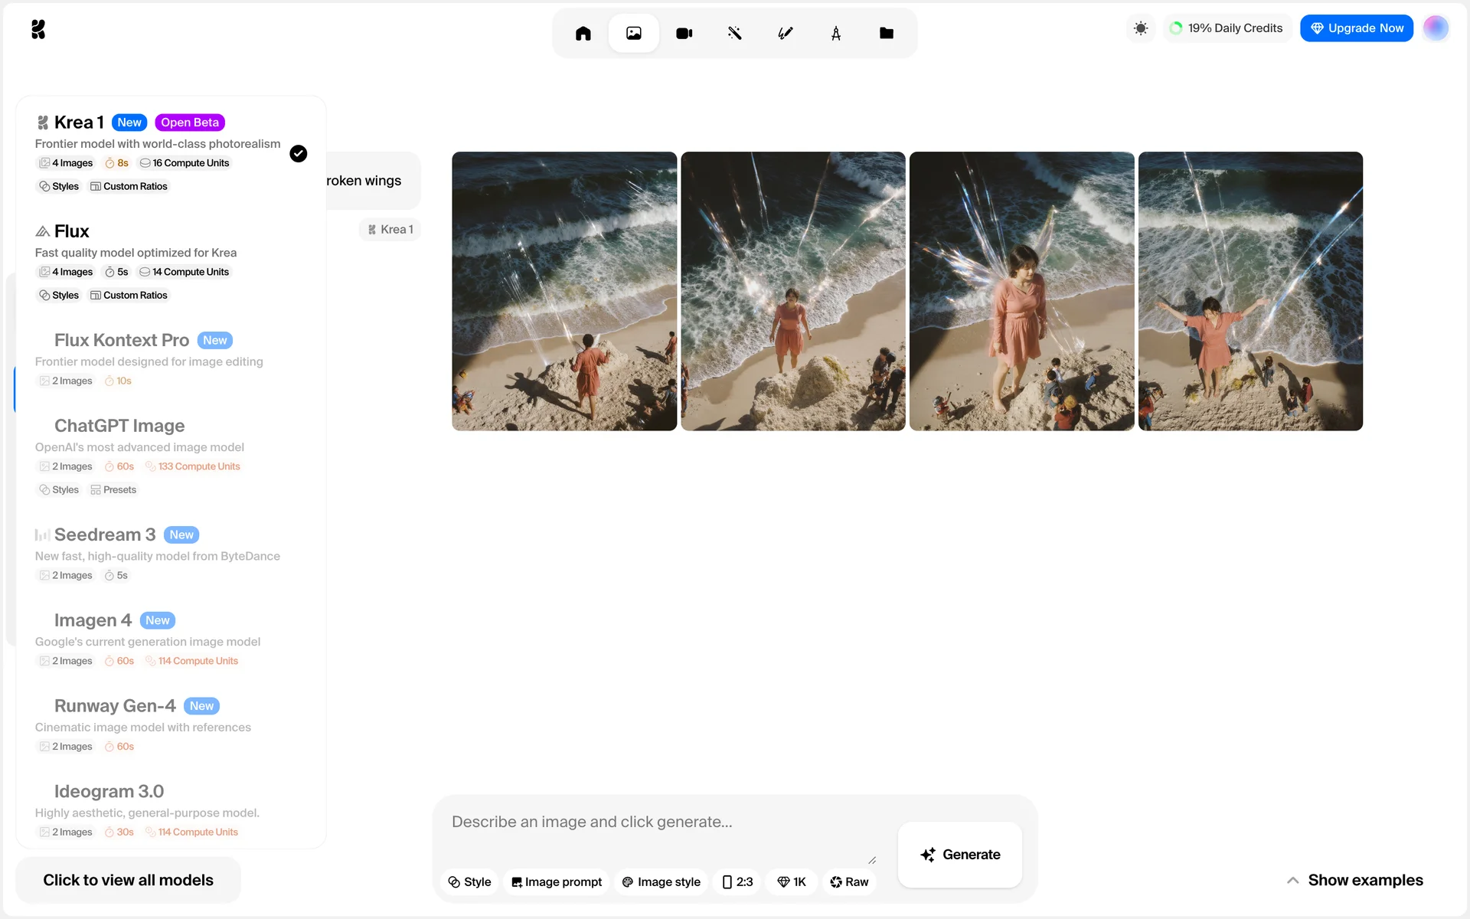Viewport: 1470px width, 919px height.
Task: Toggle the Raw mode option
Action: coord(849,881)
